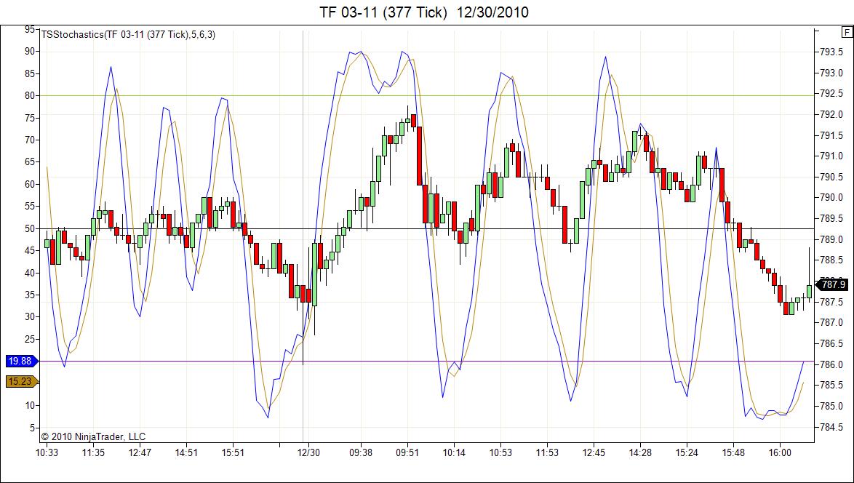The width and height of the screenshot is (854, 483).
Task: Click the 10:33 time axis label
Action: (47, 453)
